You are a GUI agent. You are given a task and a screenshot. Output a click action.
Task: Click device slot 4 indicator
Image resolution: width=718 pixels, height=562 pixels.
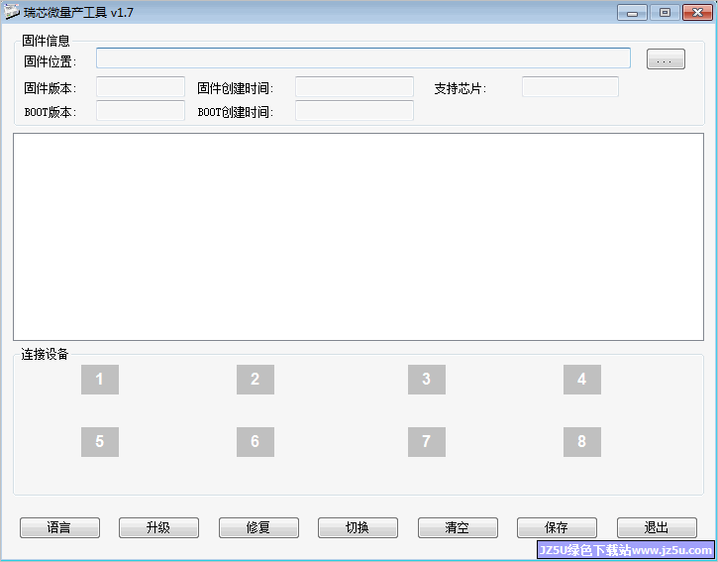point(582,379)
